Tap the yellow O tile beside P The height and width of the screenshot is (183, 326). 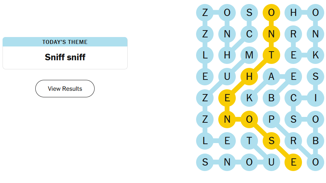coord(249,119)
